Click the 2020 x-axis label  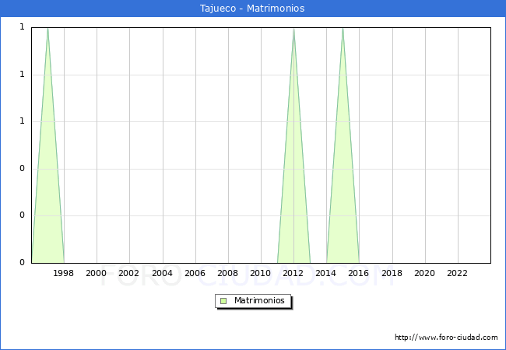coord(425,273)
